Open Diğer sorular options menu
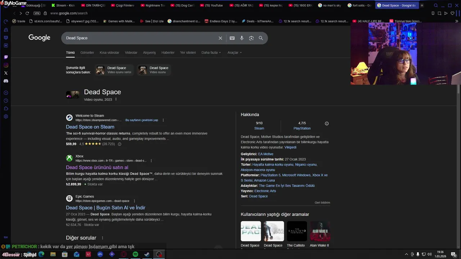The width and height of the screenshot is (461, 259). (102, 238)
